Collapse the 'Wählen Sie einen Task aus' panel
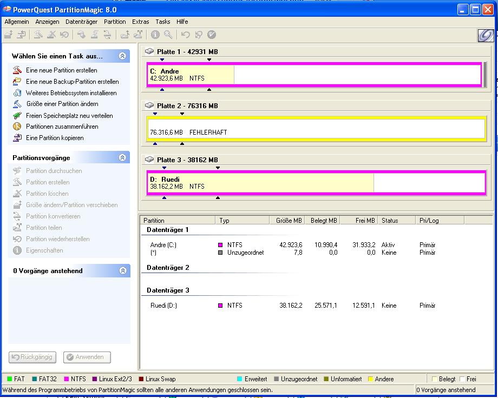Image resolution: width=498 pixels, height=398 pixels. (x=122, y=56)
